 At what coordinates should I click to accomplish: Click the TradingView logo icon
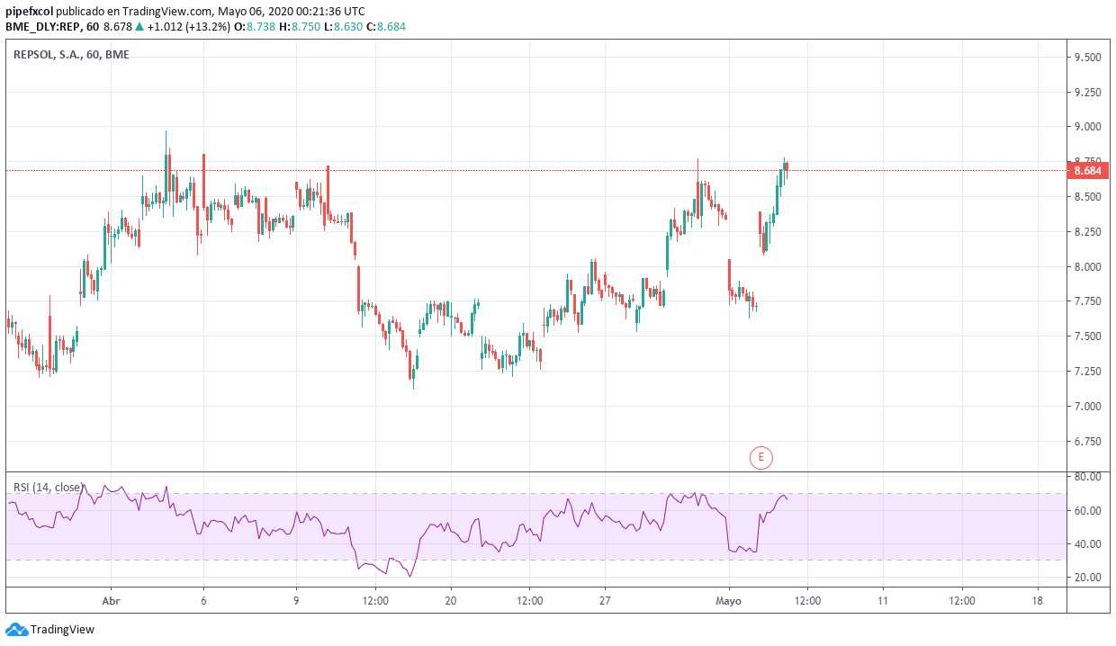16,629
